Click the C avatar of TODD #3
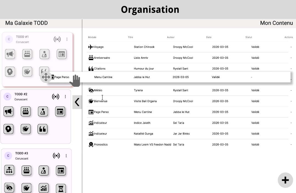The width and height of the screenshot is (296, 193). 8,156
